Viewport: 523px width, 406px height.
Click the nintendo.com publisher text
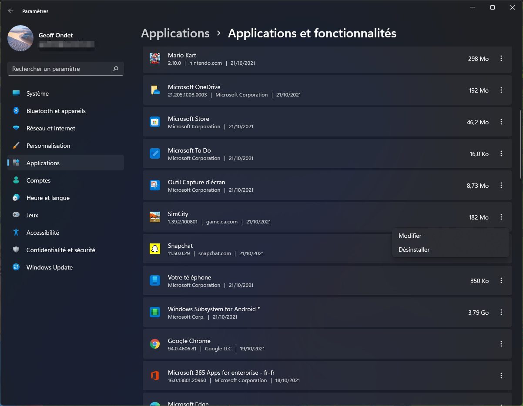pos(205,63)
